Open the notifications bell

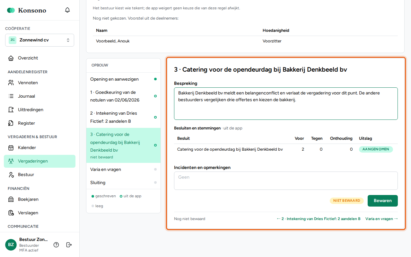67,10
